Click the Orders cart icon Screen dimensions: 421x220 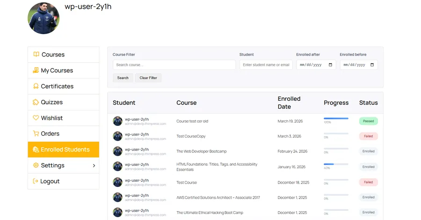(x=36, y=133)
